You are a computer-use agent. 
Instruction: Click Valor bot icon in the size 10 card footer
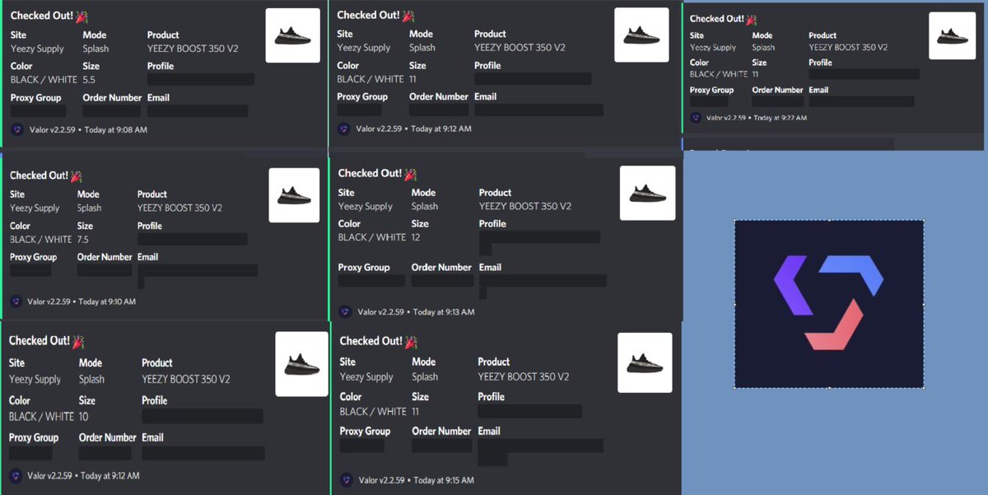tap(16, 475)
